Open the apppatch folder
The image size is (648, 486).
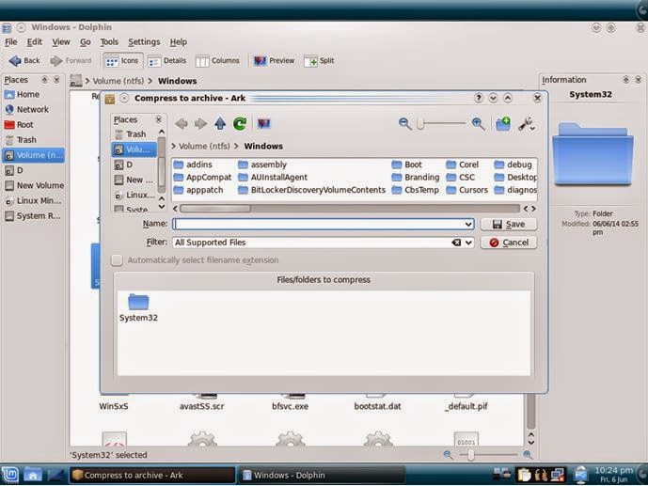point(198,190)
